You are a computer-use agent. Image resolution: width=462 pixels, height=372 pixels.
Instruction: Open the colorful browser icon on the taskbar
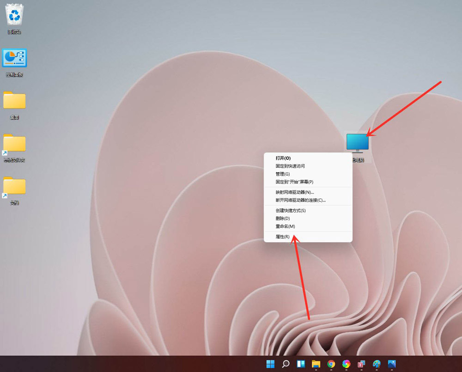[x=346, y=365]
